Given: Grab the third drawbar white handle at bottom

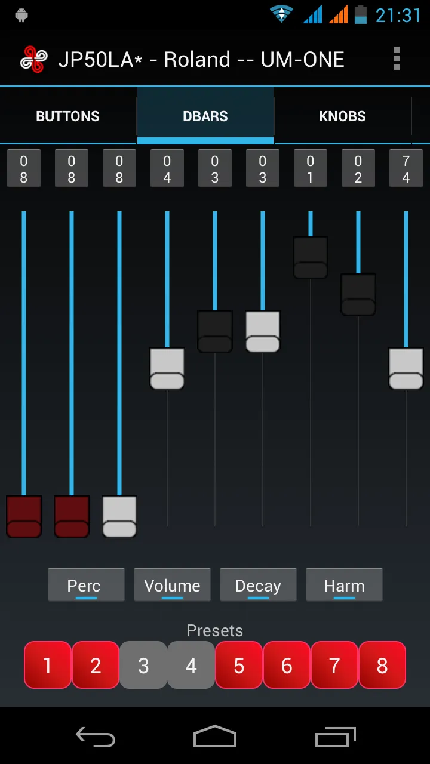Looking at the screenshot, I should [x=119, y=517].
